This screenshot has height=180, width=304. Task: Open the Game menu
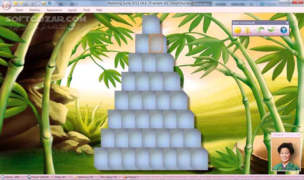click(19, 10)
